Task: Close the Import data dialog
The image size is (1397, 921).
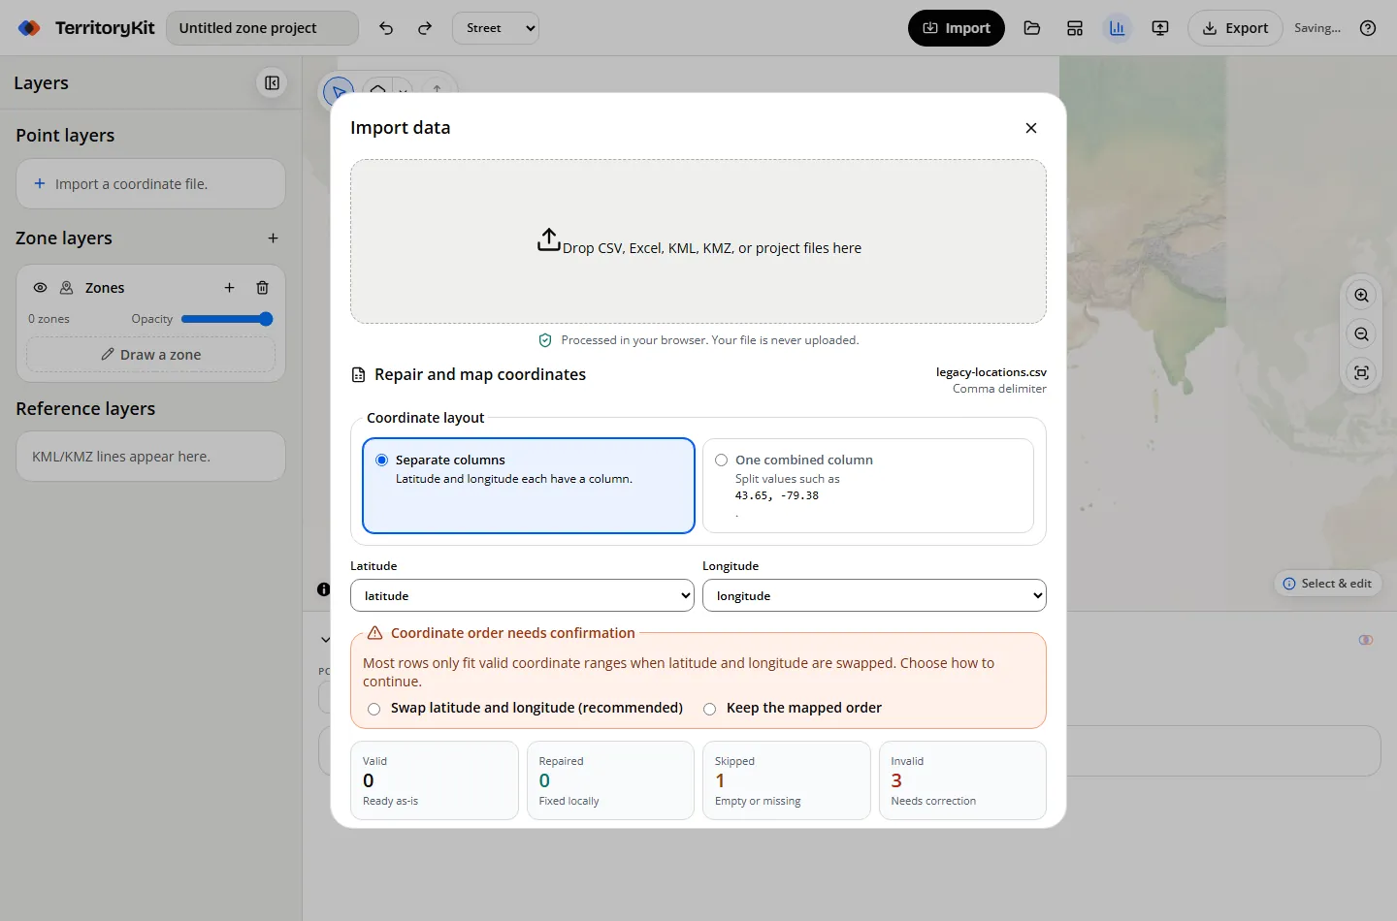Action: 1031,128
